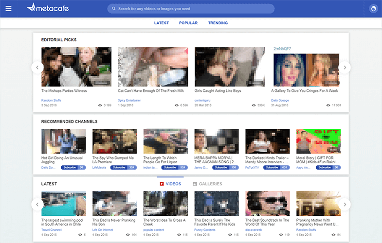Open 'The Mishaps Parties Witness' video title

pos(64,90)
